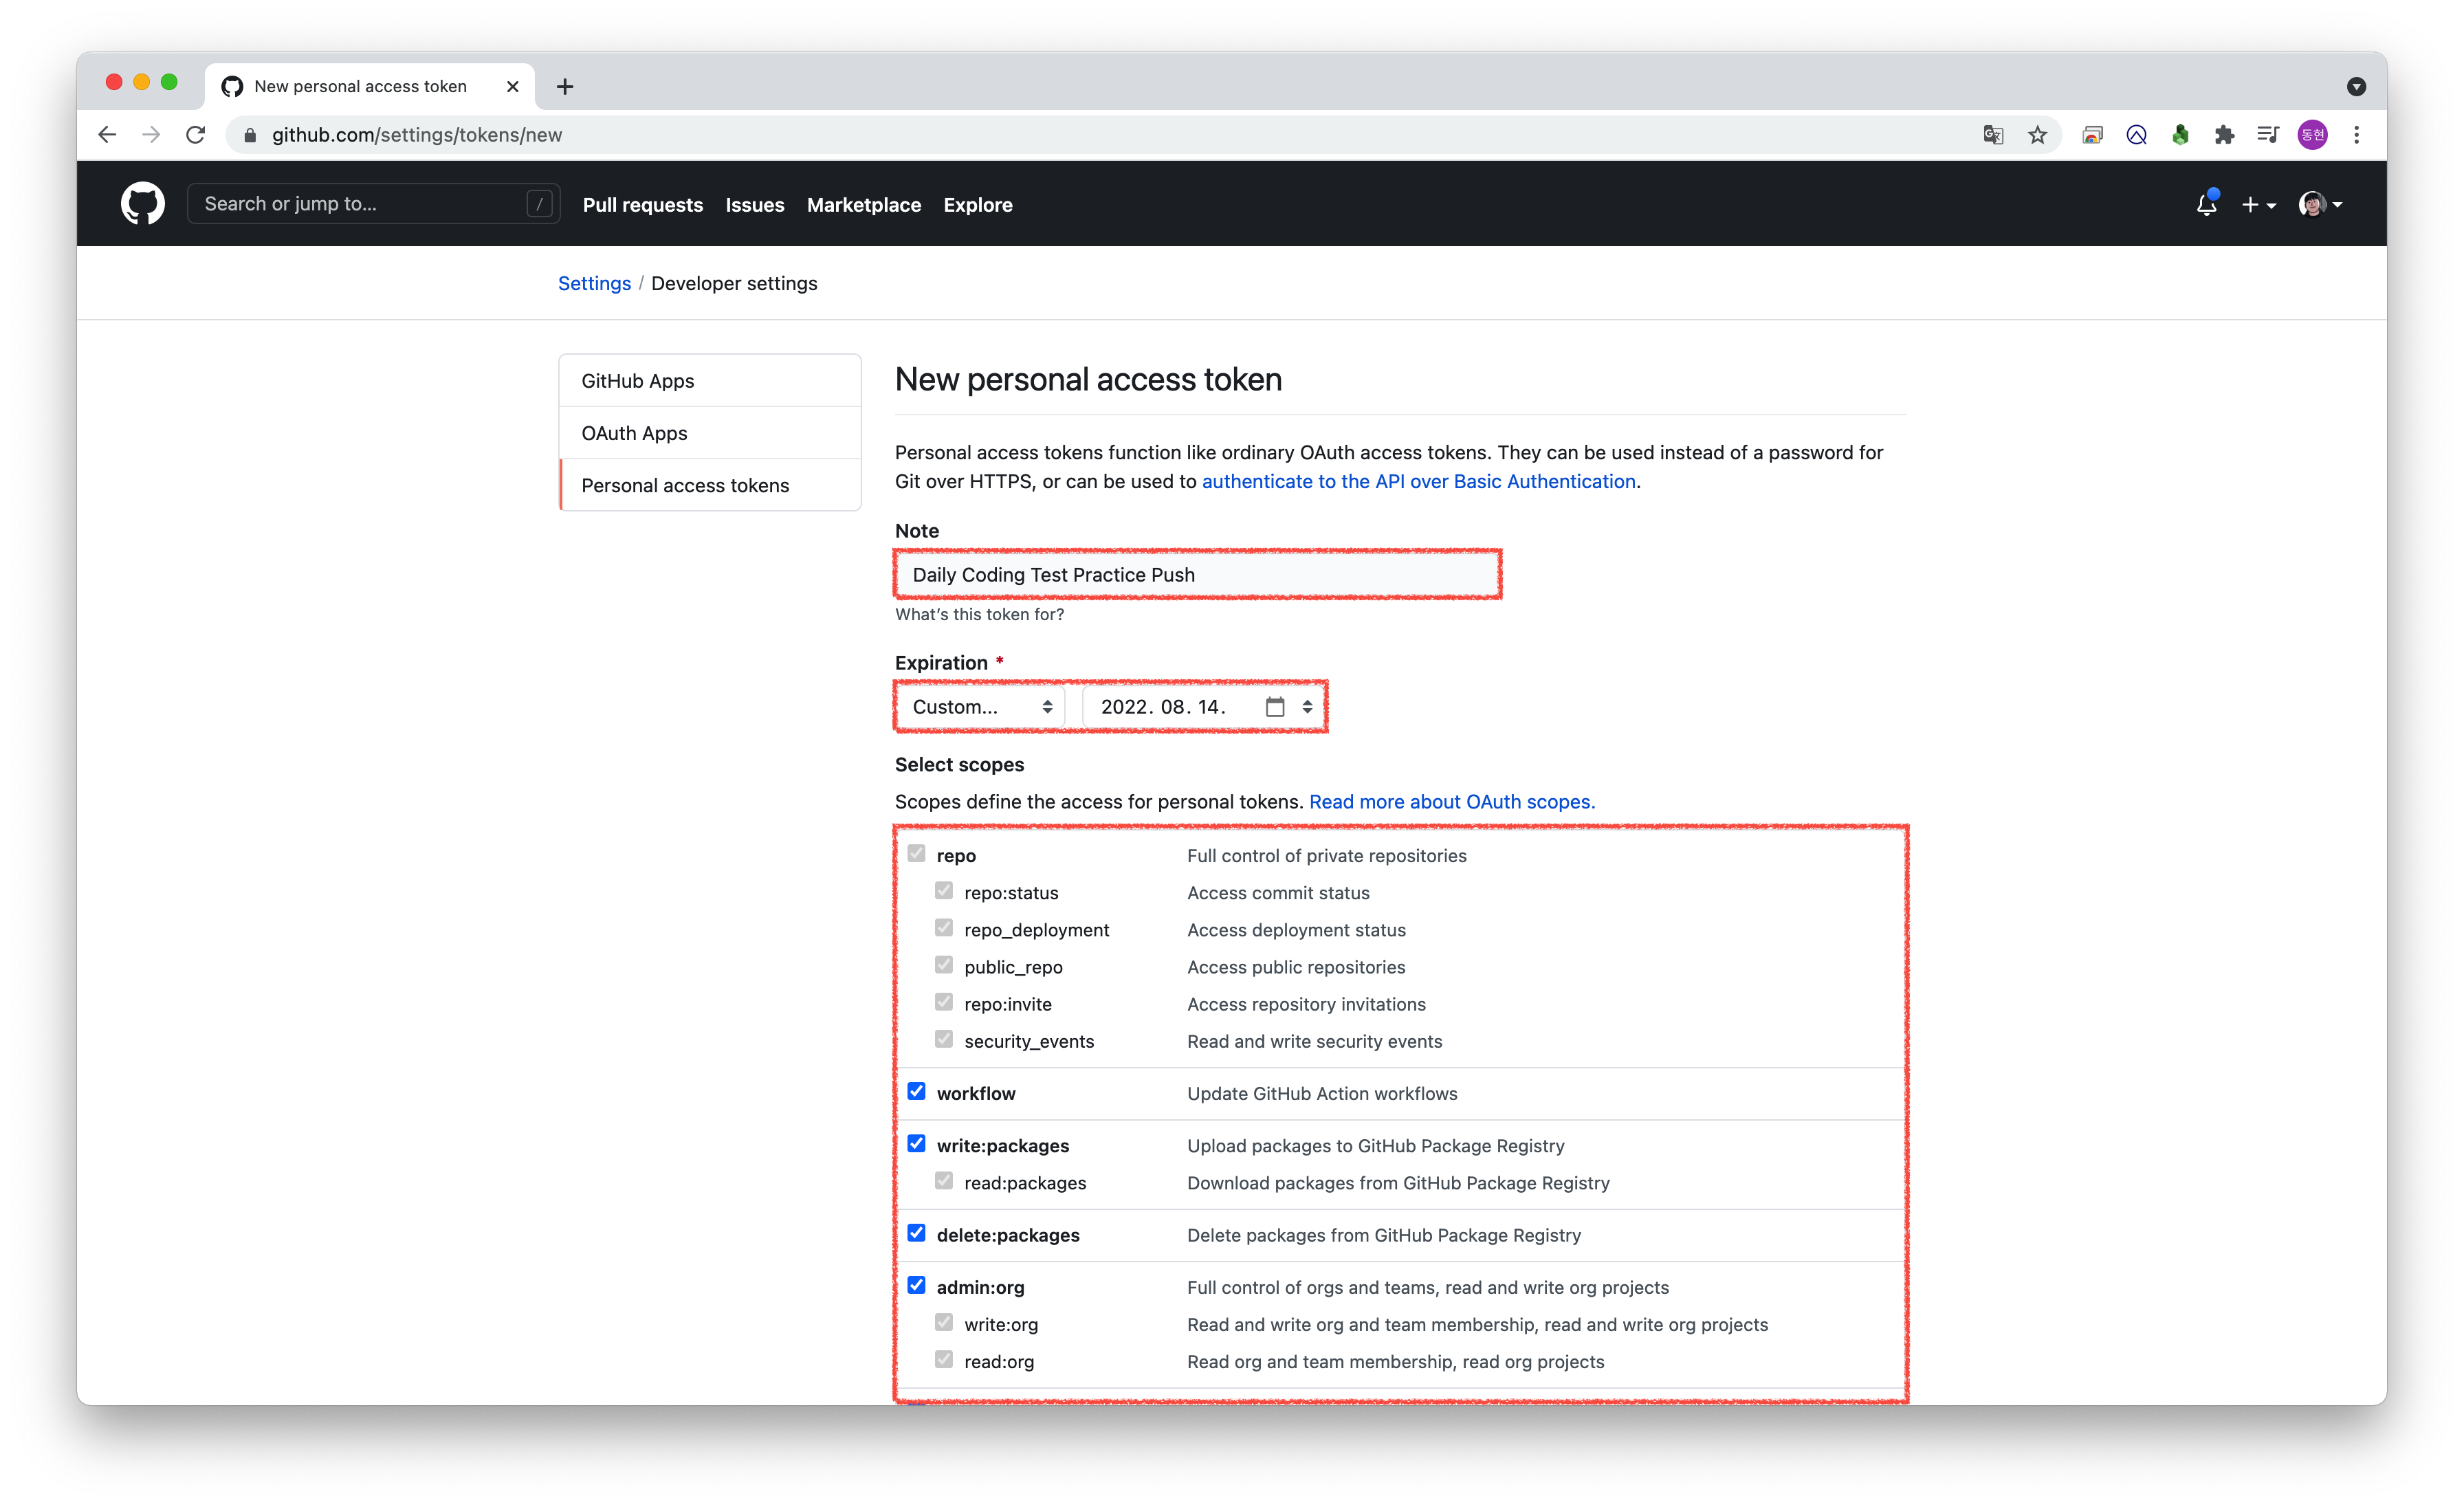Open the calendar date picker icon
Screen dimensions: 2464x1507
pyautogui.click(x=1275, y=707)
